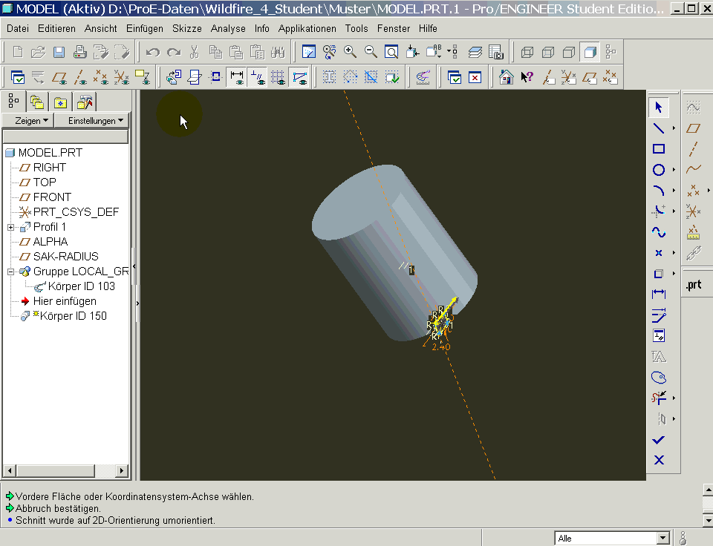Open the Datei menu

pos(18,29)
